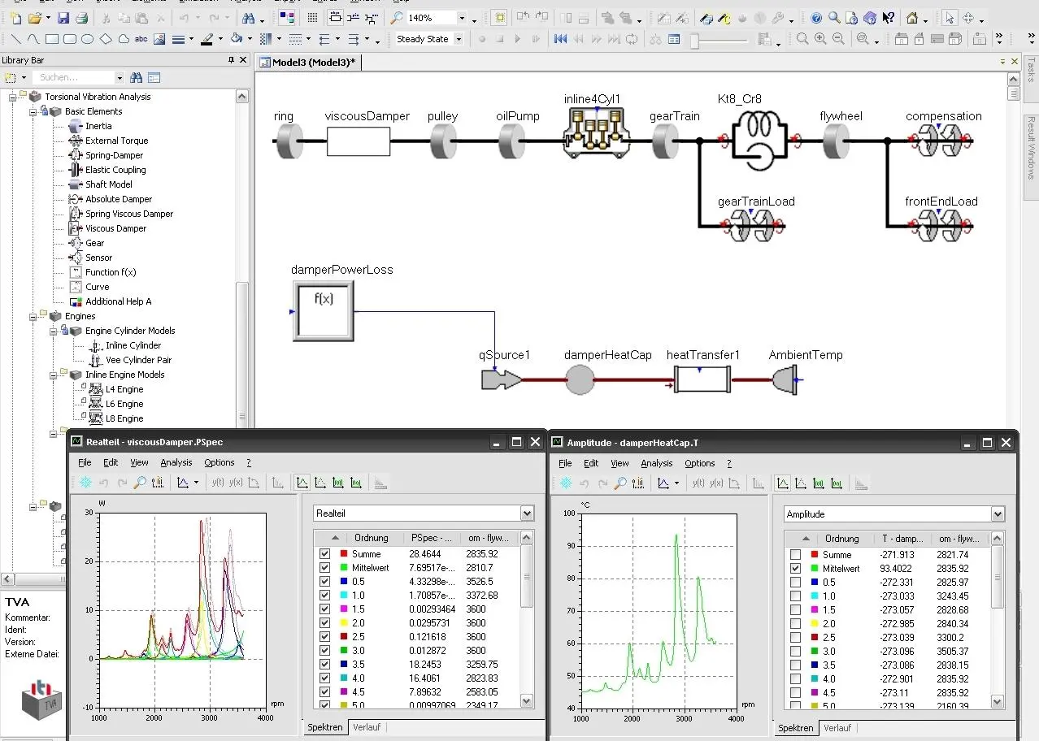The image size is (1039, 741).
Task: Click the inline4Cyl1 engine block in model
Action: 598,133
